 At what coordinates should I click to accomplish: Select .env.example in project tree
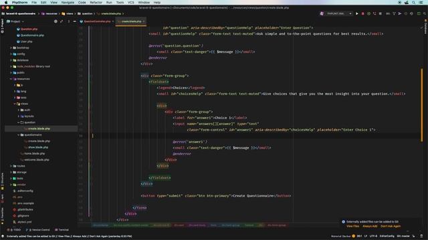tap(25, 203)
